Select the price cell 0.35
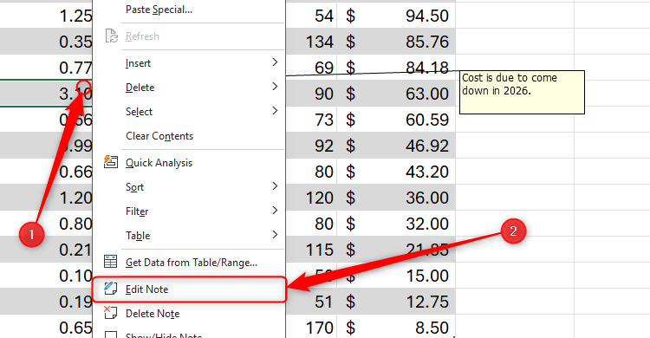The image size is (650, 338). (x=46, y=42)
